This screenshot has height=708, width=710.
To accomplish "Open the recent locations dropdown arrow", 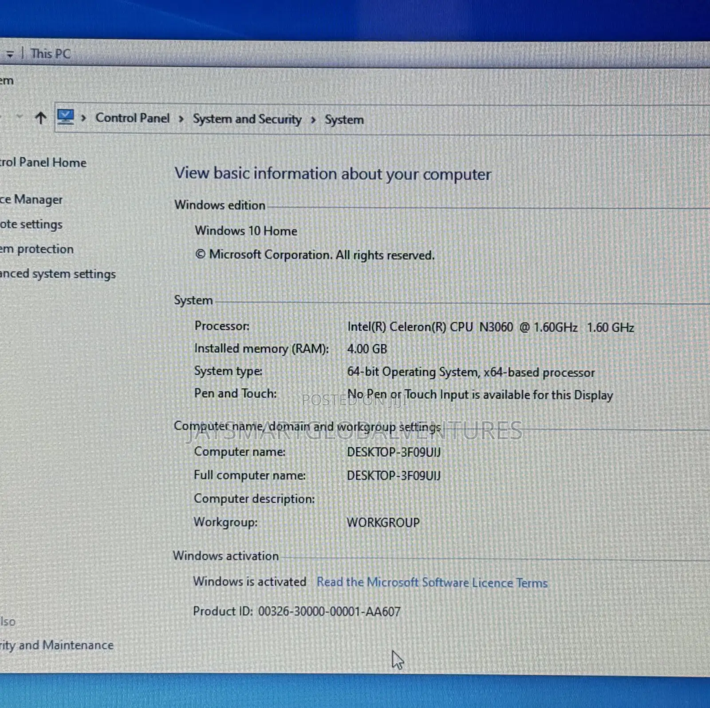I will click(19, 117).
